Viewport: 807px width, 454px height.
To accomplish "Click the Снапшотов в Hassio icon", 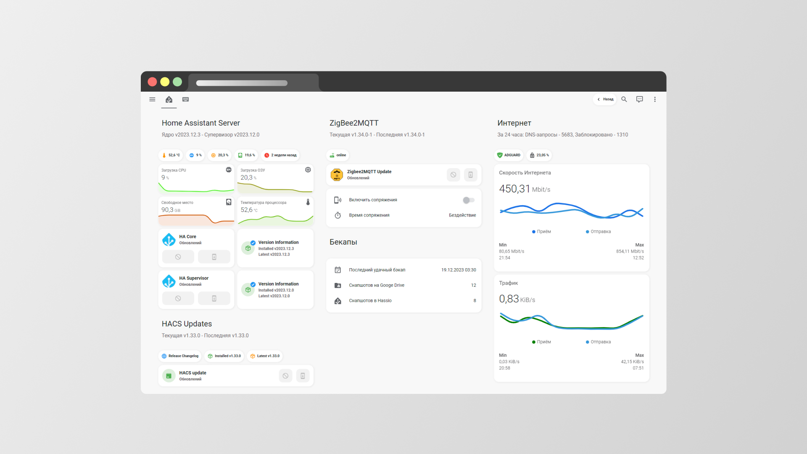I will pyautogui.click(x=338, y=301).
